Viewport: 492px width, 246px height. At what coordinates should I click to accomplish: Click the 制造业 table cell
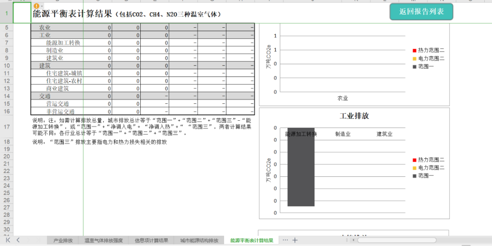57,50
